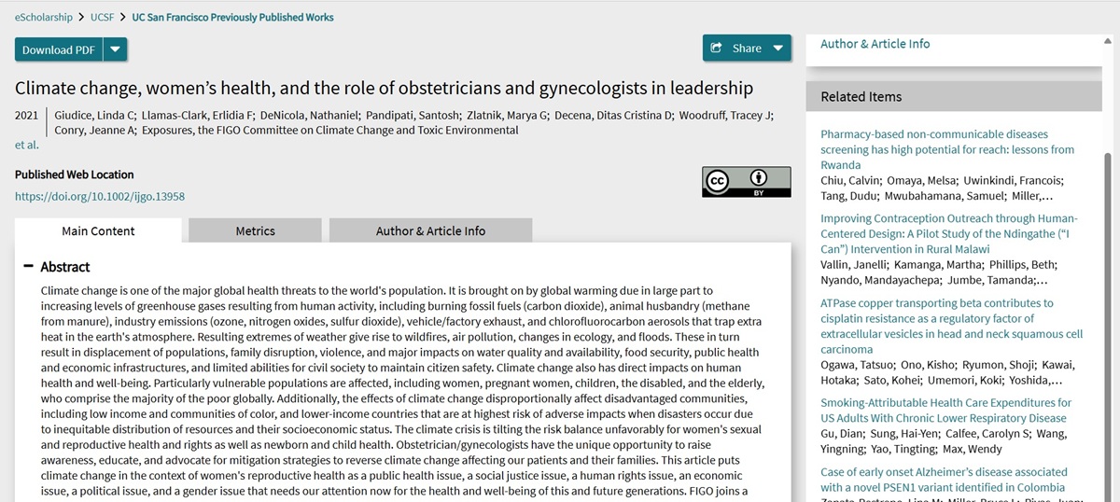Click the Download PDF button
Viewport: 1120px width, 502px height.
coord(58,49)
